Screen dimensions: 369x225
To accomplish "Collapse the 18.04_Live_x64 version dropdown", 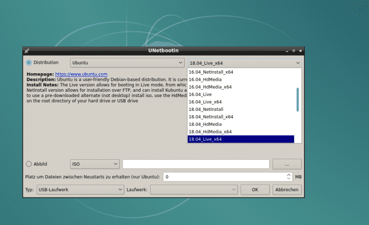I will point(244,63).
